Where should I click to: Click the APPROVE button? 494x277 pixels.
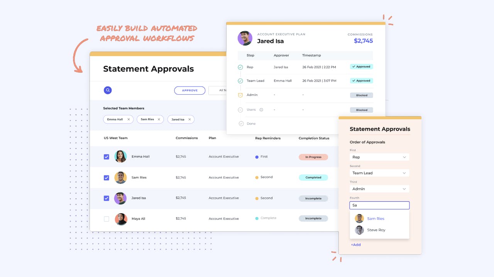[190, 90]
